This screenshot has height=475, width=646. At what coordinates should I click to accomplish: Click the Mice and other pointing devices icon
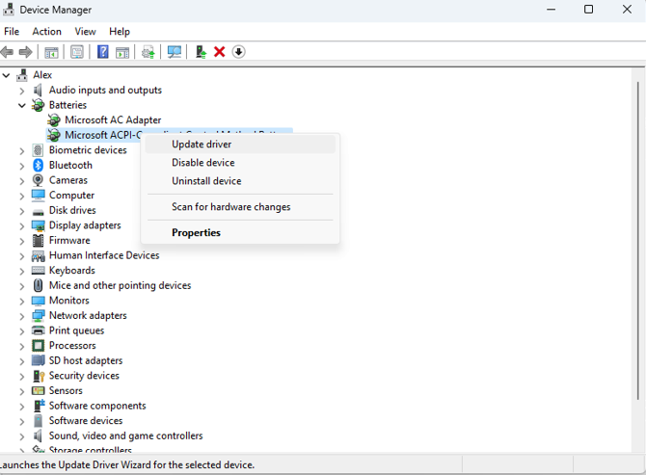[x=38, y=285]
